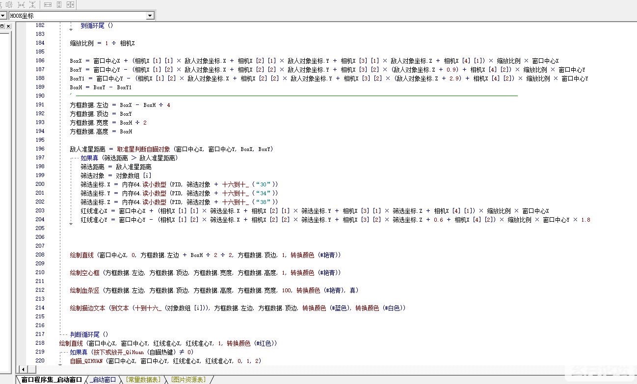Click the 判断循环尾 () statement
The height and width of the screenshot is (384, 637).
(89, 334)
